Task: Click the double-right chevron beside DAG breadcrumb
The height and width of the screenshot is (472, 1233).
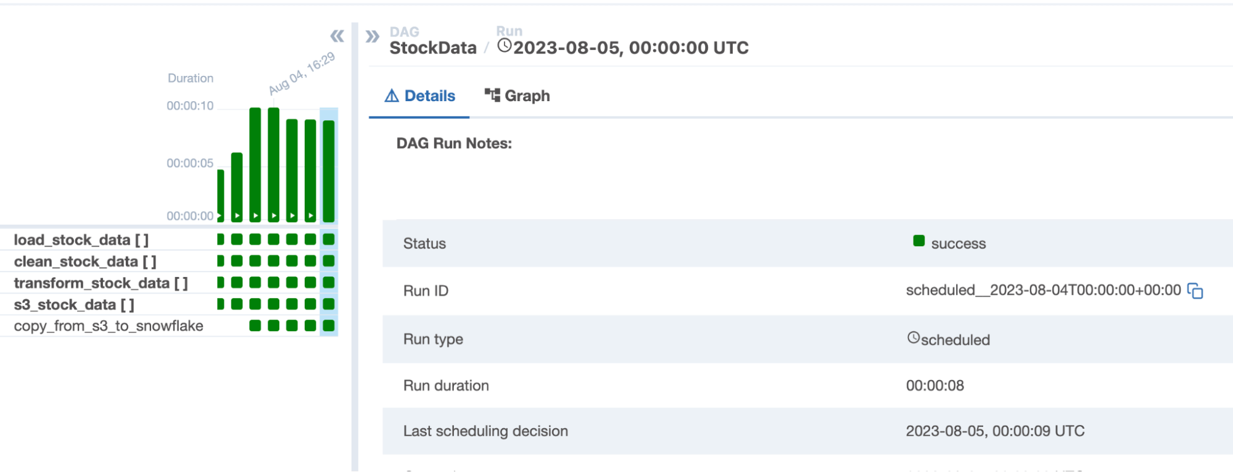Action: [x=372, y=36]
